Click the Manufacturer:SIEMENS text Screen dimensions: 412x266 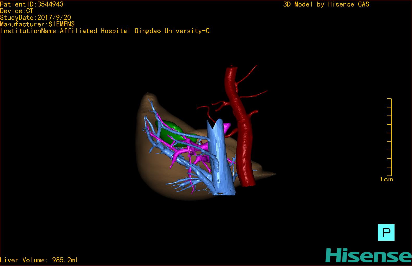pos(37,24)
